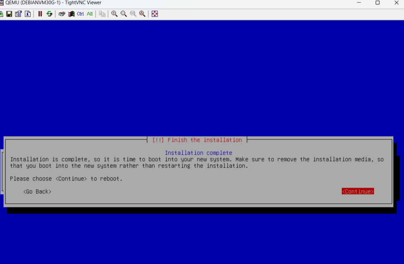The width and height of the screenshot is (404, 264).
Task: Reset zoom to 100%
Action: tap(133, 14)
